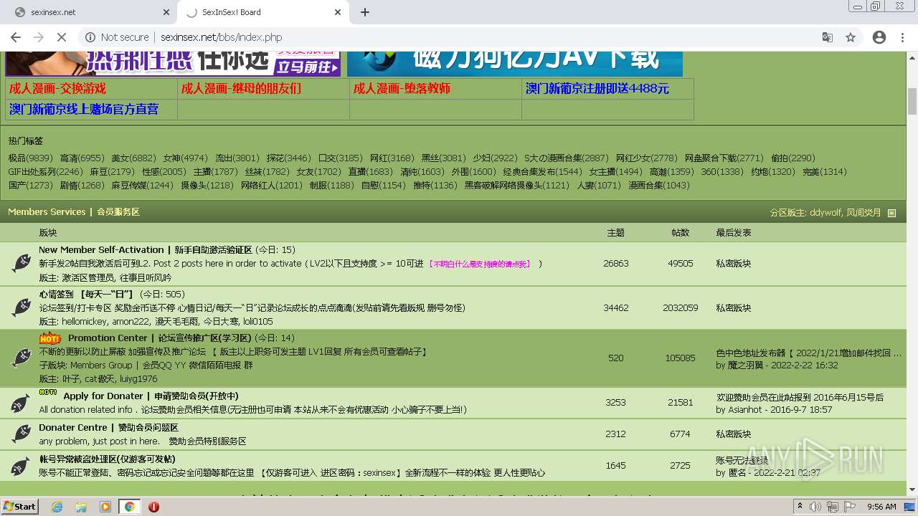918x516 pixels.
Task: Open moderator hellomickey's profile
Action: coord(85,322)
